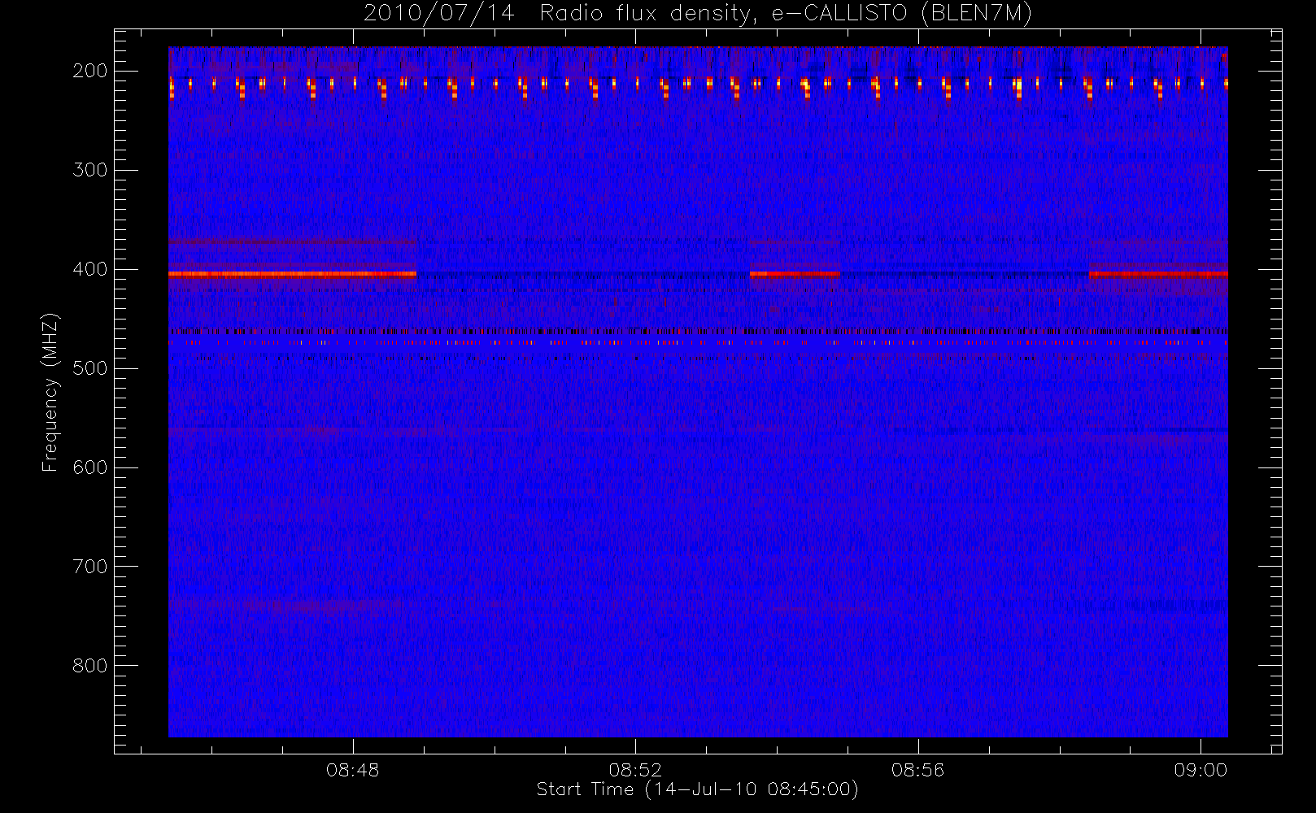This screenshot has height=813, width=1316.
Task: Click the plot title 'Radio flux density, e-CALLISTO (BLEN7M)'
Action: [x=787, y=14]
